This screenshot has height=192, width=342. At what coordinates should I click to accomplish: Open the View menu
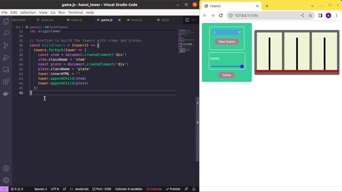(43, 12)
